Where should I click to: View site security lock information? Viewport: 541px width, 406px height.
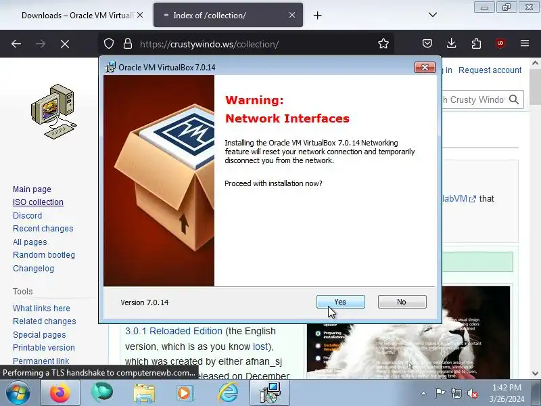coord(128,44)
